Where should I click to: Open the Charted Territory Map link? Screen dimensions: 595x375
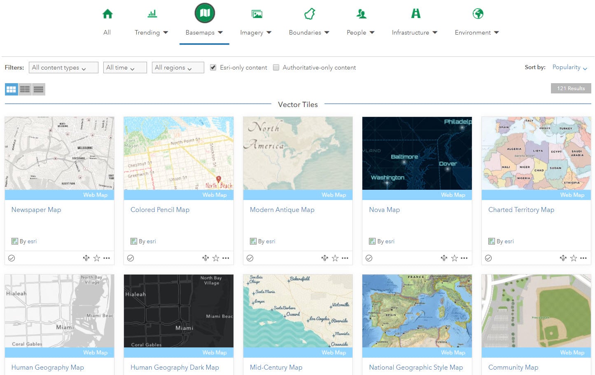click(521, 210)
